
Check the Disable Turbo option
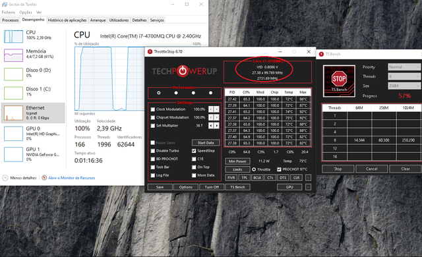(153, 151)
